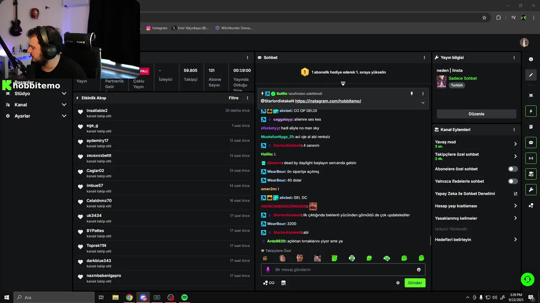Click the three-dots cluster icon in sidebar
Image resolution: width=540 pixels, height=303 pixels.
[531, 205]
